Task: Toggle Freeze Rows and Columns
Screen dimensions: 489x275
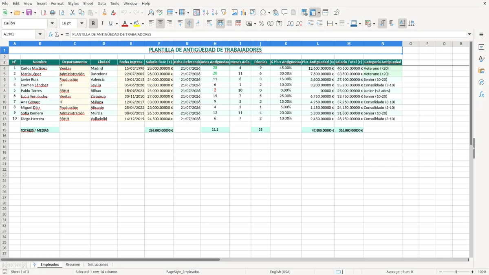Action: 313,13
